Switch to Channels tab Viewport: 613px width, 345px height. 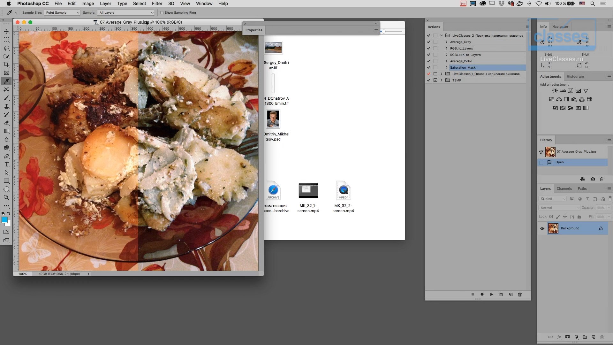click(x=564, y=188)
